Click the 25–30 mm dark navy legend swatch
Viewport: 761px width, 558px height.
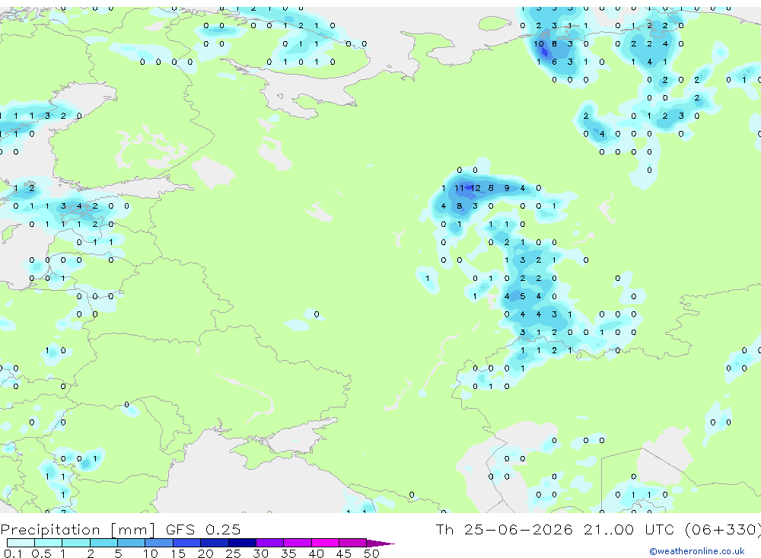tap(242, 543)
